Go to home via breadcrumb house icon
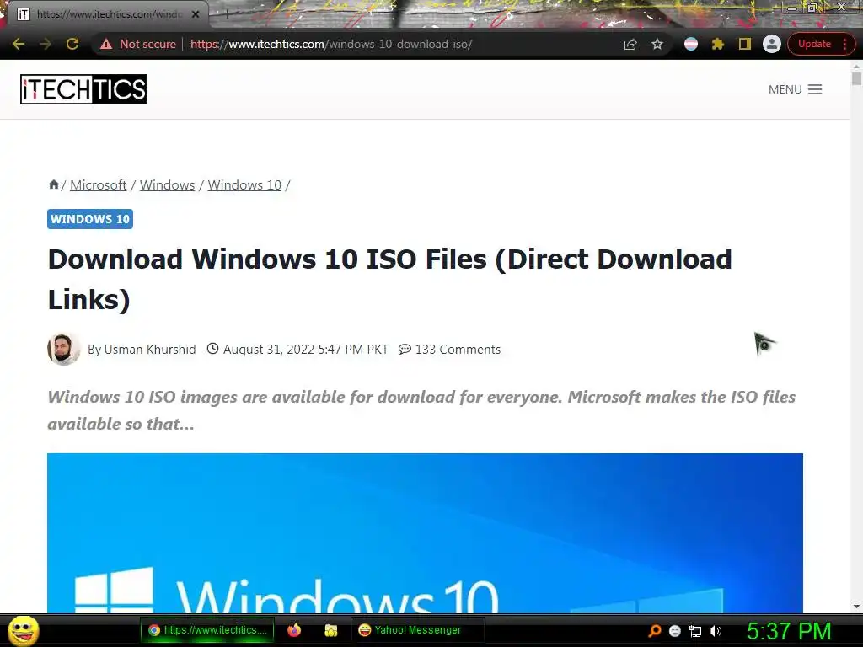Image resolution: width=863 pixels, height=647 pixels. [53, 184]
